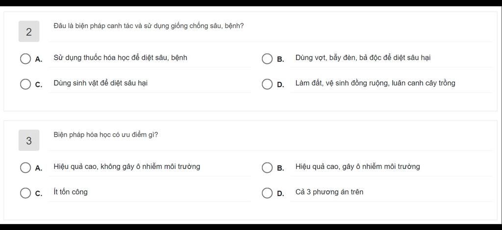Click question text 'Biện pháp hóa học có ưu điểm gì?'
502x230 pixels.
(106, 135)
